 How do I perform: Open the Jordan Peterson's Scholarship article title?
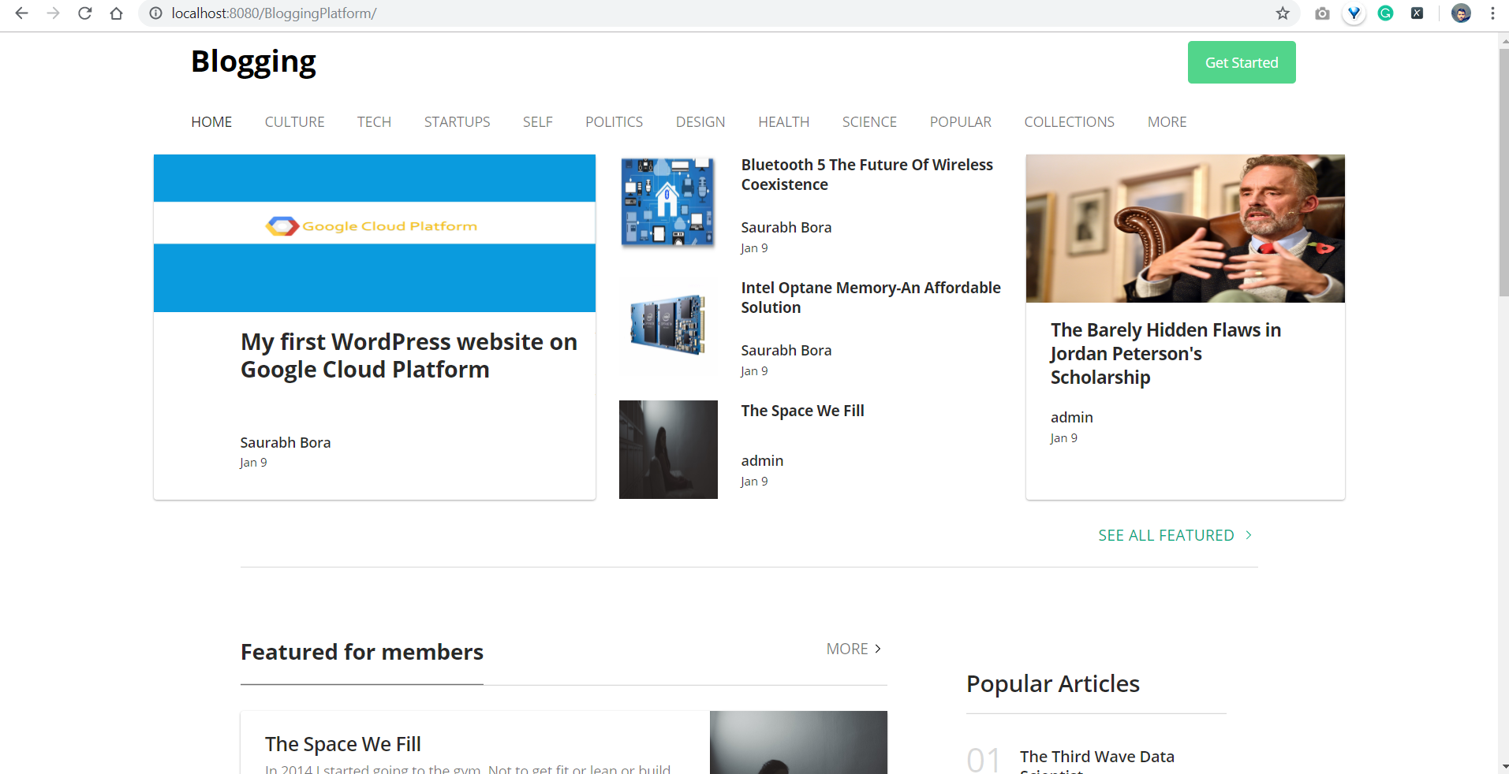[1166, 353]
